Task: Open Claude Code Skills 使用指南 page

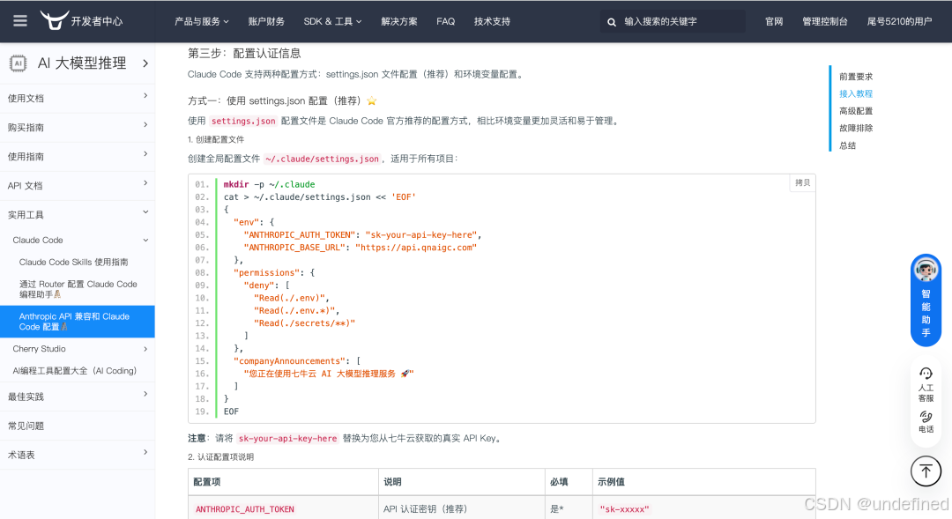Action: click(73, 262)
